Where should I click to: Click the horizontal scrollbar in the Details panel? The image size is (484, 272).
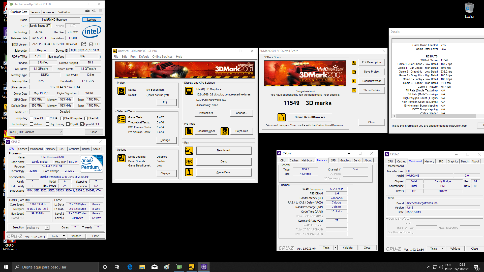click(436, 116)
